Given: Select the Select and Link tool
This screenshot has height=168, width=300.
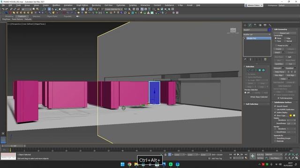Looking at the screenshot, I should (11, 9).
